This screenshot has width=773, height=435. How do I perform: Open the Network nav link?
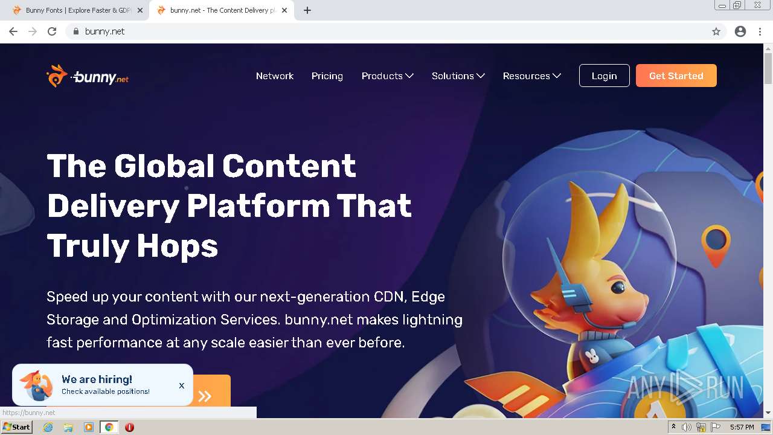tap(275, 76)
